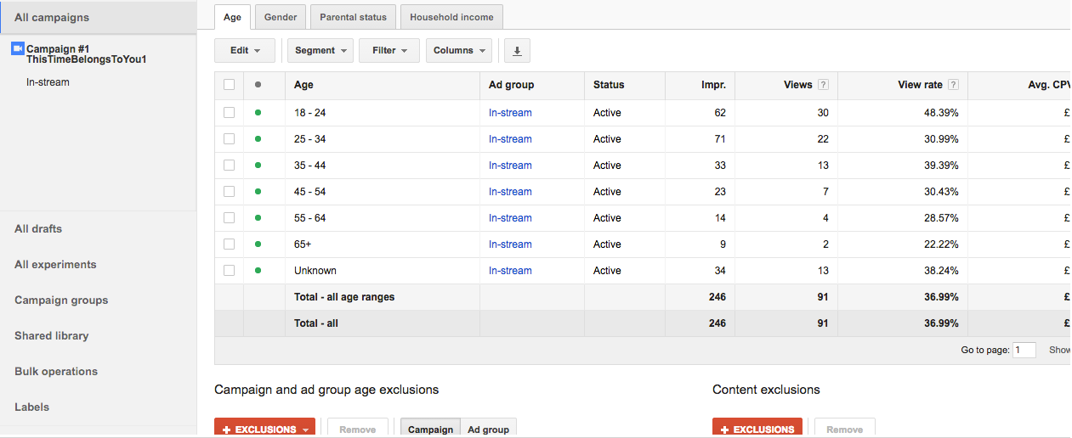The width and height of the screenshot is (1072, 438).
Task: Click the video campaign icon for Campaign #1
Action: tap(18, 48)
